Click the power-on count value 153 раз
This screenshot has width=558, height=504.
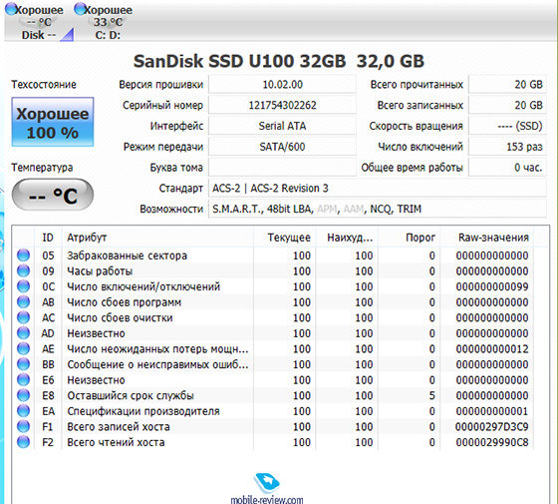click(x=507, y=147)
